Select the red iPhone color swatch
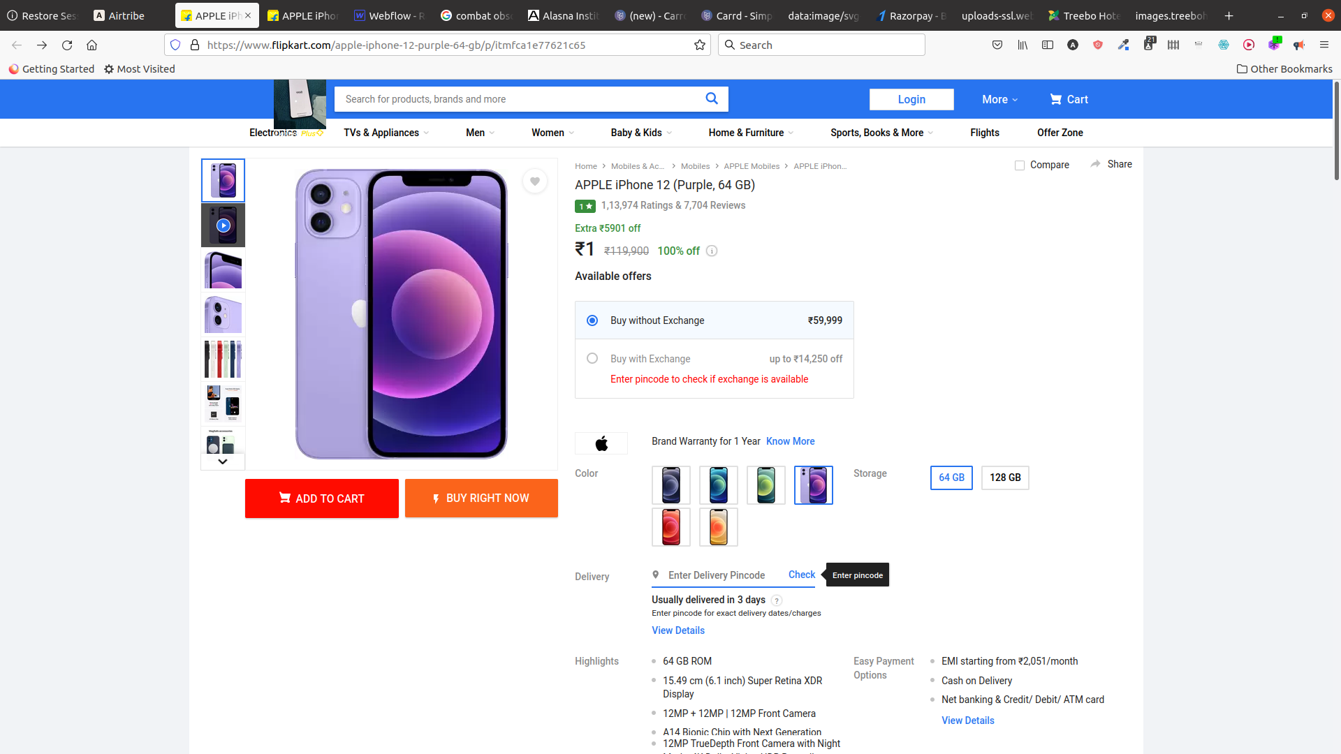 (670, 527)
